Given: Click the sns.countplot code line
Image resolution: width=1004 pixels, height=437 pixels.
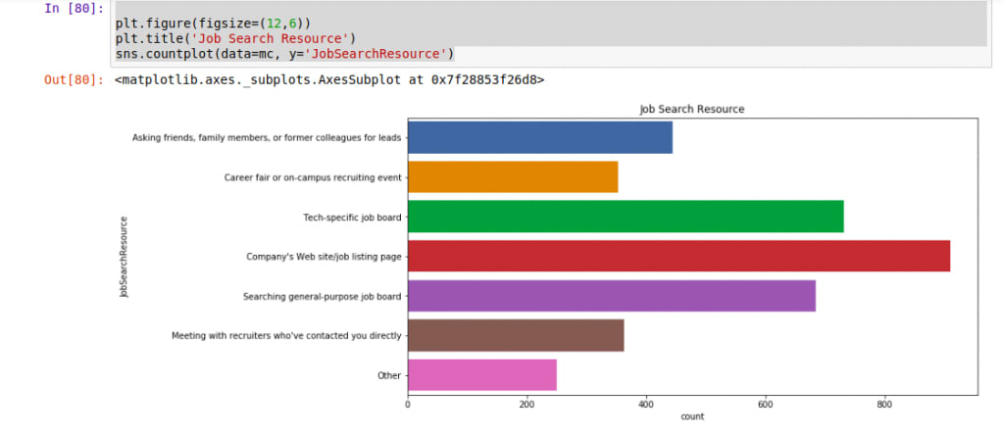Looking at the screenshot, I should click(284, 55).
